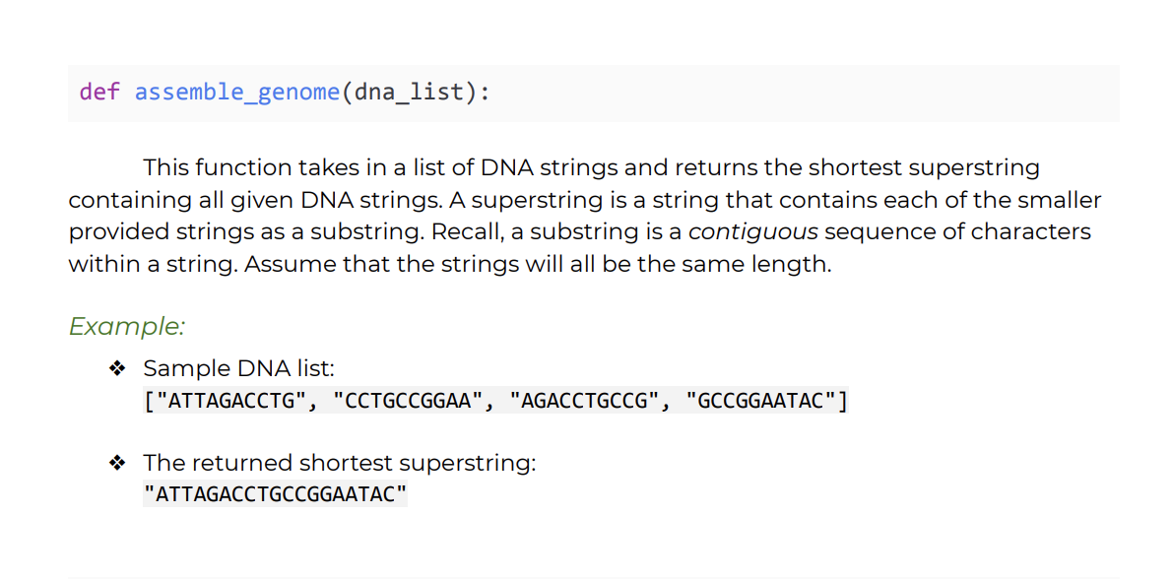Click the "CCTGCCGGAA" string in the list
1172x579 pixels.
pyautogui.click(x=408, y=402)
